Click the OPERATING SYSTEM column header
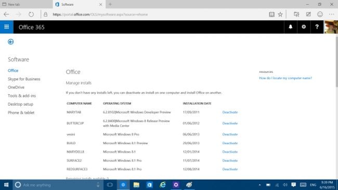This screenshot has width=338, height=190. [117, 104]
